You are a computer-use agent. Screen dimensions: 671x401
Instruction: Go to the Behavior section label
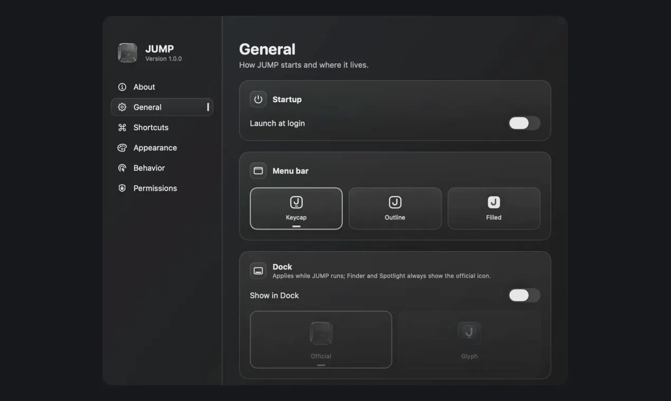[x=150, y=168]
